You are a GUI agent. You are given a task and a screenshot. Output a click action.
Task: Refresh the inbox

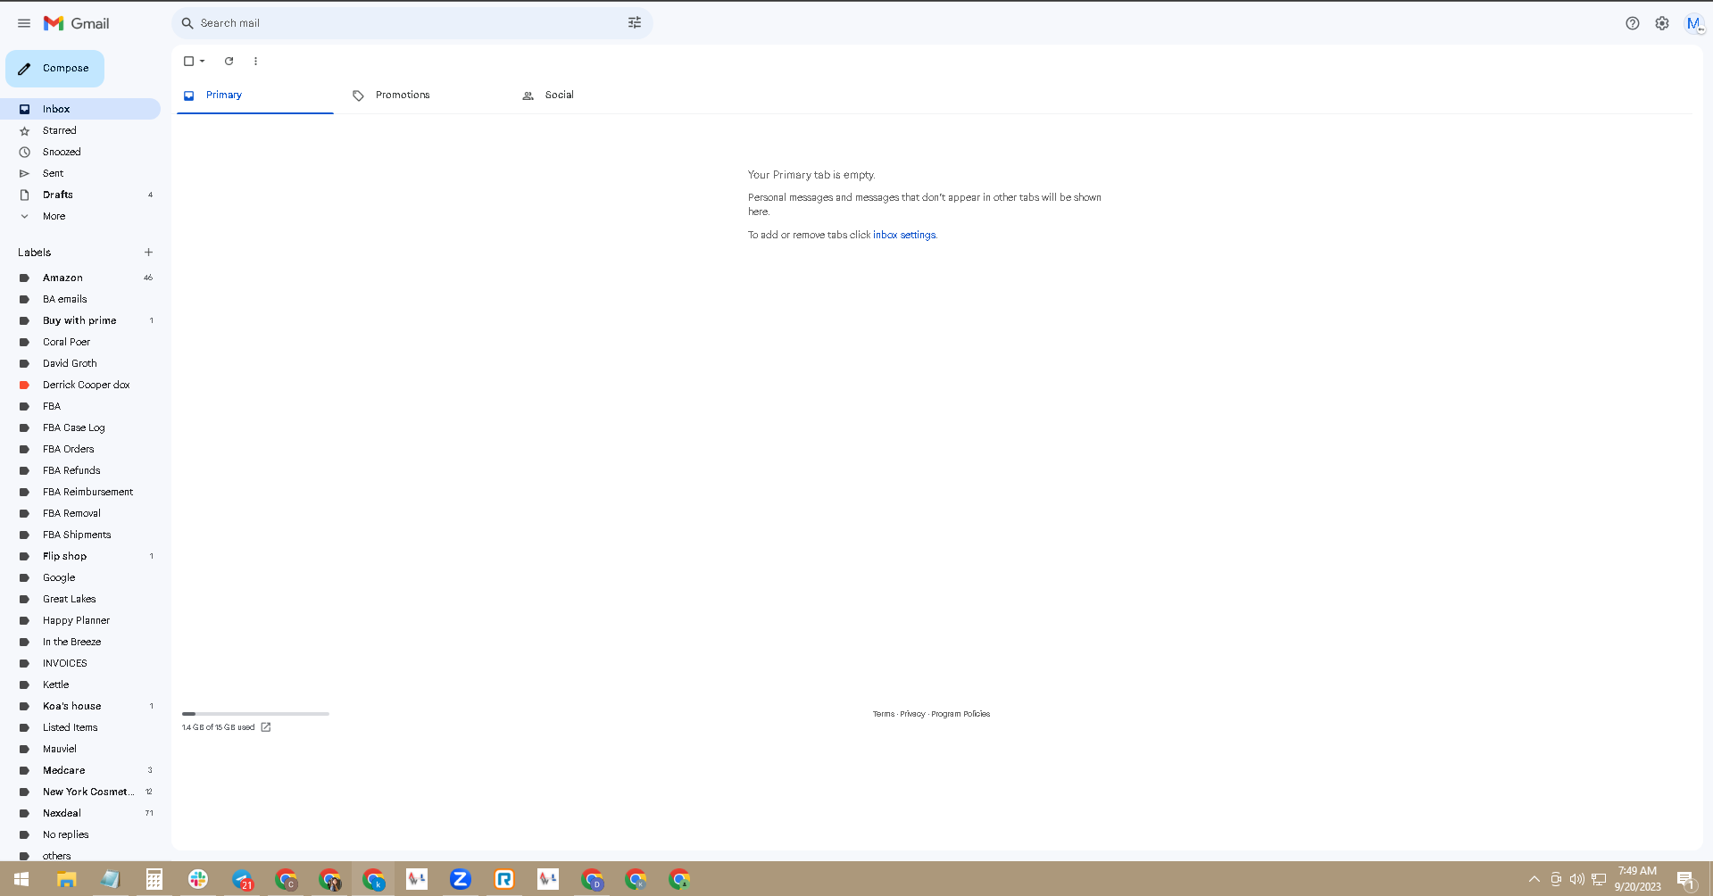[229, 62]
